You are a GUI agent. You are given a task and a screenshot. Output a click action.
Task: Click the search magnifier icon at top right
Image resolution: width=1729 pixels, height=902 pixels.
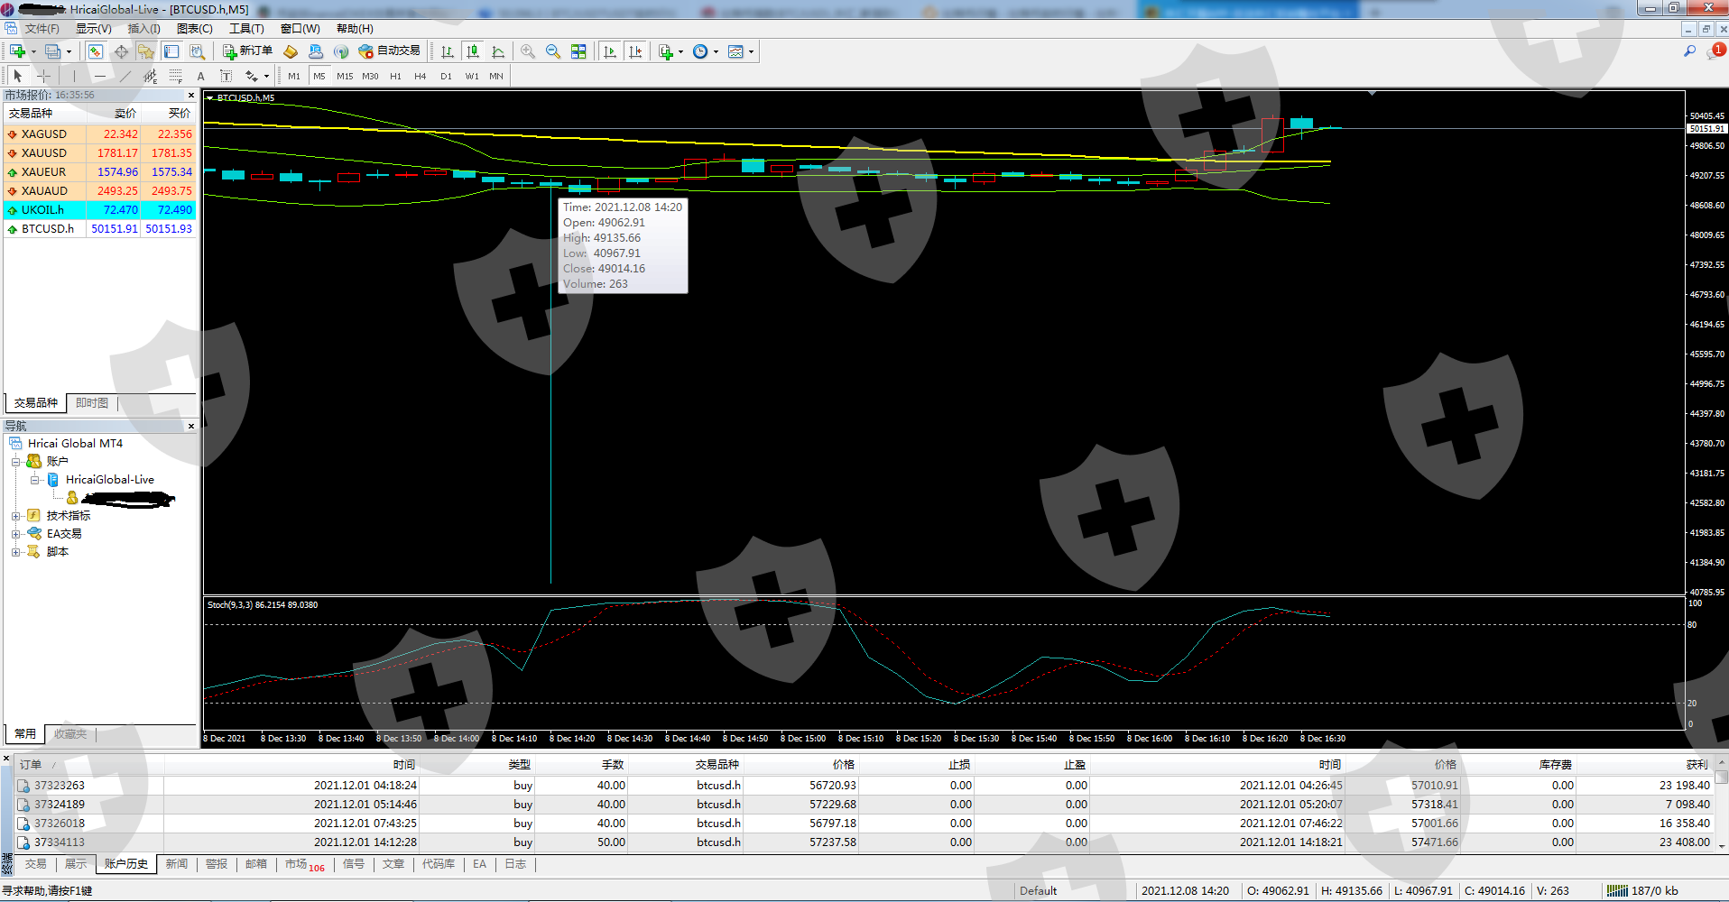point(1689,52)
